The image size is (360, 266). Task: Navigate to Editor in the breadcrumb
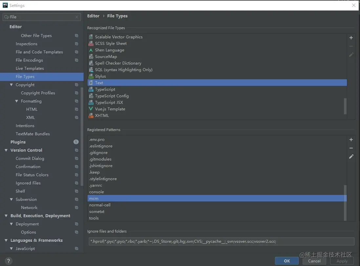(x=93, y=16)
